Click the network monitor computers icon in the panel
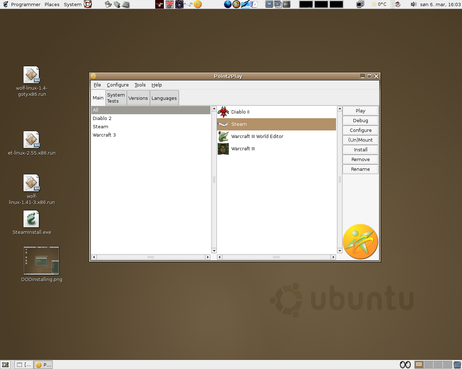Image resolution: width=462 pixels, height=369 pixels. click(x=360, y=4)
